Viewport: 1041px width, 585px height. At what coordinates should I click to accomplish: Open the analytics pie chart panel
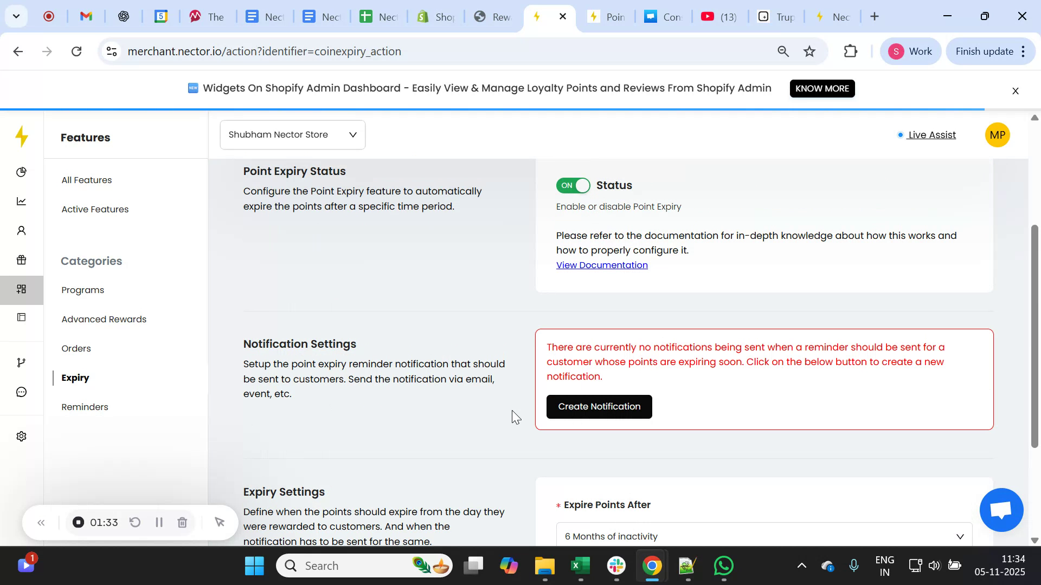tap(21, 172)
